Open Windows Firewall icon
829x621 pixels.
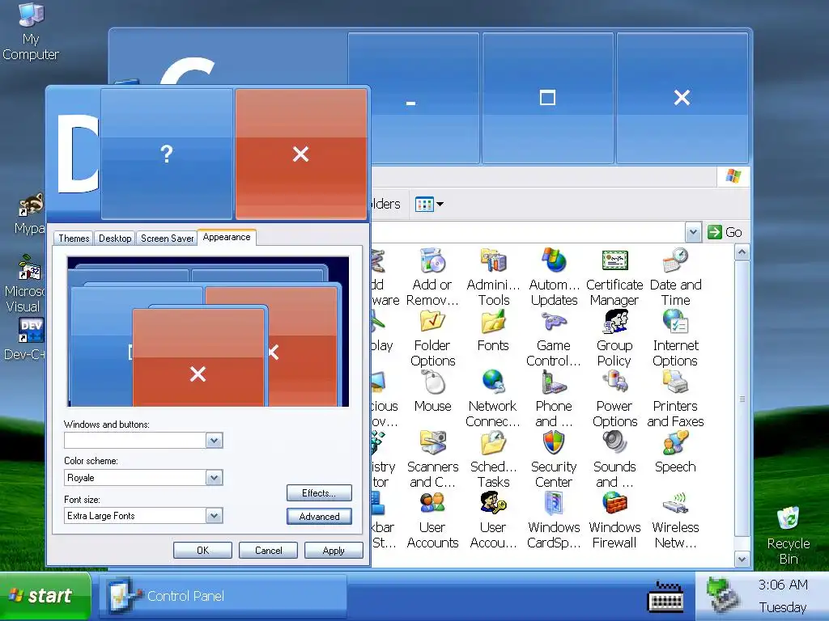click(x=614, y=504)
